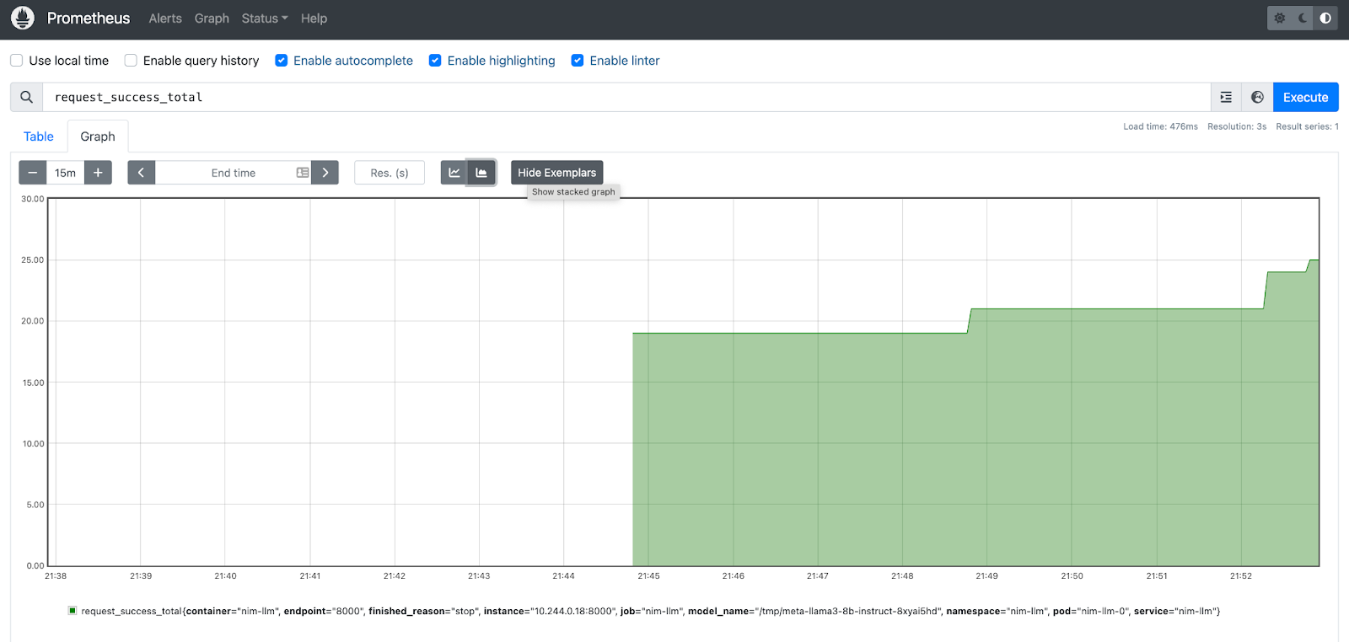Image resolution: width=1349 pixels, height=642 pixels.
Task: Click the format expression icon
Action: tap(1226, 97)
